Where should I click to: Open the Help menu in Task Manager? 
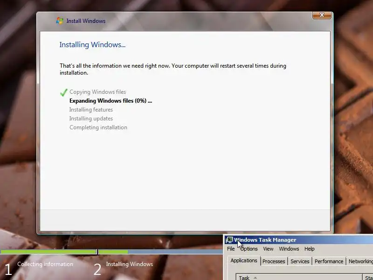[x=309, y=249]
